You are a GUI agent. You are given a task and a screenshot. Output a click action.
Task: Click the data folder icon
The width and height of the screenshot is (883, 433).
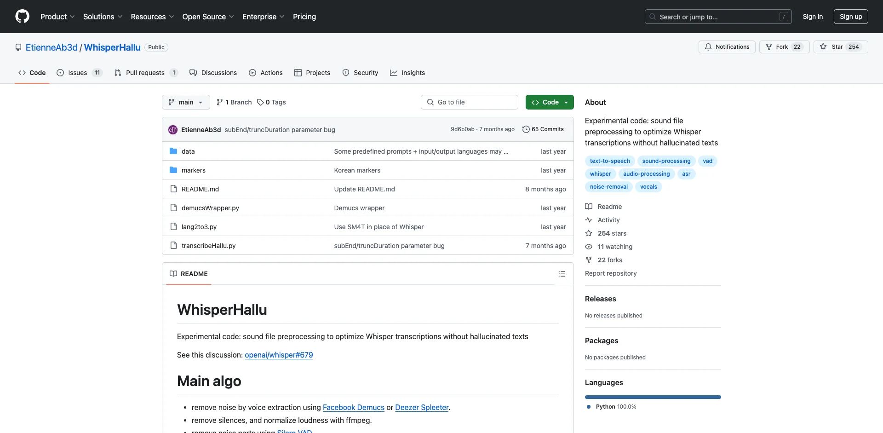point(173,151)
